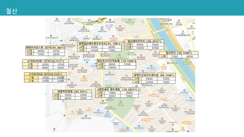
Task: Select the yellow 17평 cell in 도덕파크타운 2단지
Action: (x=31, y=77)
